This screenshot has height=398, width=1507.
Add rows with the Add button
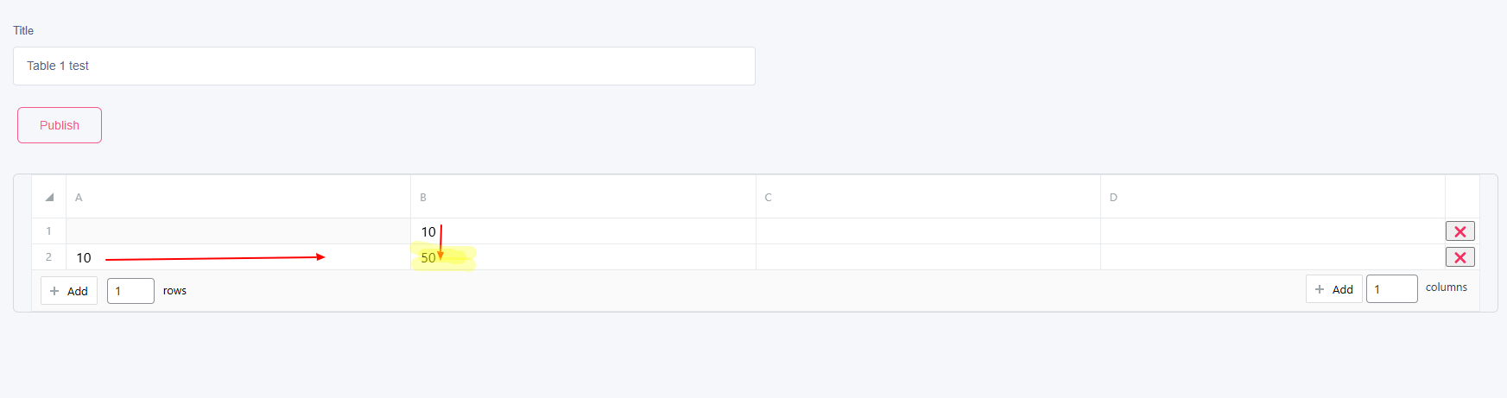point(69,291)
